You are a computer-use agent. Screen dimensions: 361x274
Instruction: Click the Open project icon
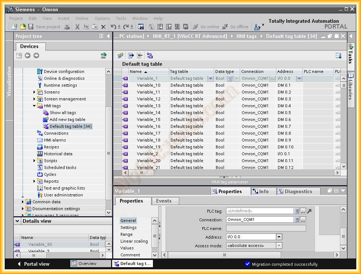coord(22,27)
